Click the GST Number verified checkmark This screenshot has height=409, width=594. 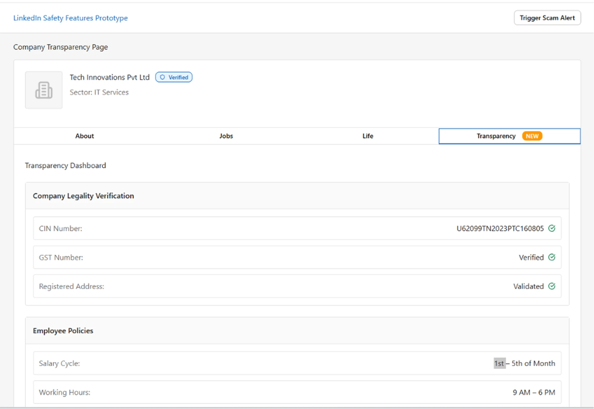(x=552, y=257)
